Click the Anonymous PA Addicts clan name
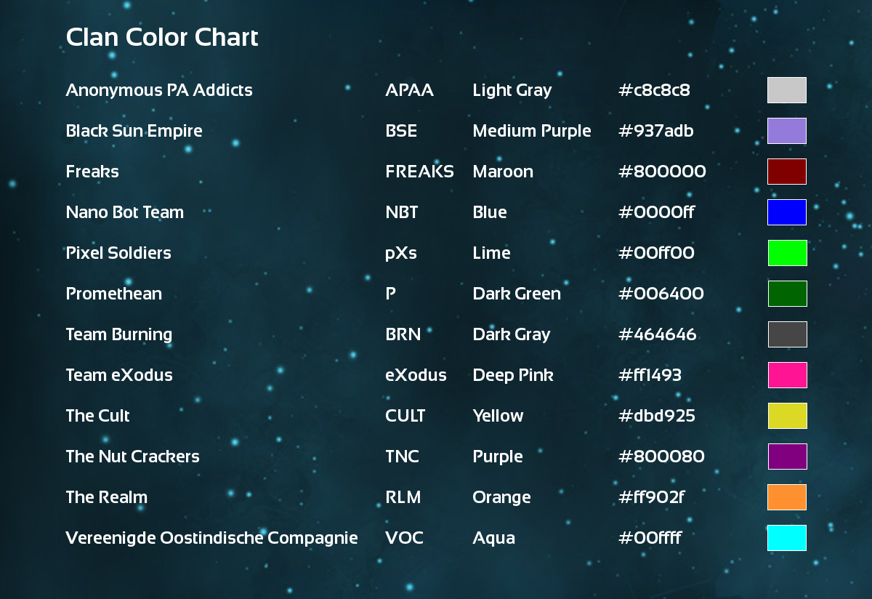Viewport: 872px width, 599px height. click(x=159, y=90)
